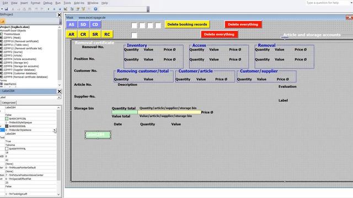Select Z2FFF4 (Article accounts) tree item
Viewport: 353px width, 198px height.
(x=20, y=59)
